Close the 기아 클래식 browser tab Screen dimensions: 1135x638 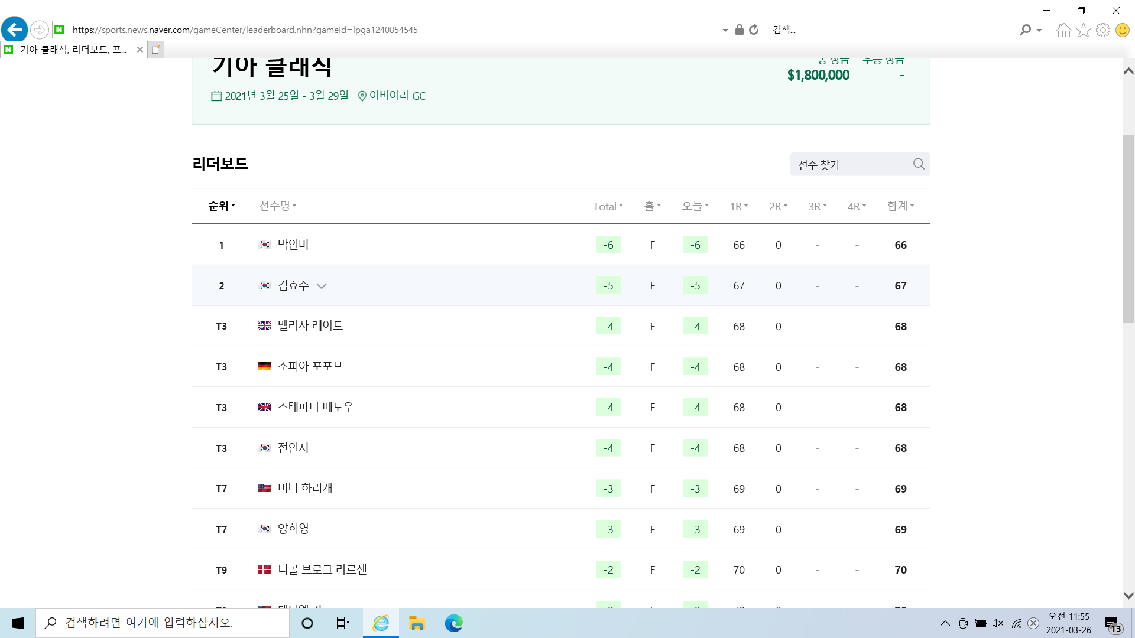tap(140, 50)
